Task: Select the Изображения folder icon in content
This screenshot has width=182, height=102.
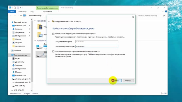Action: tap(40, 35)
